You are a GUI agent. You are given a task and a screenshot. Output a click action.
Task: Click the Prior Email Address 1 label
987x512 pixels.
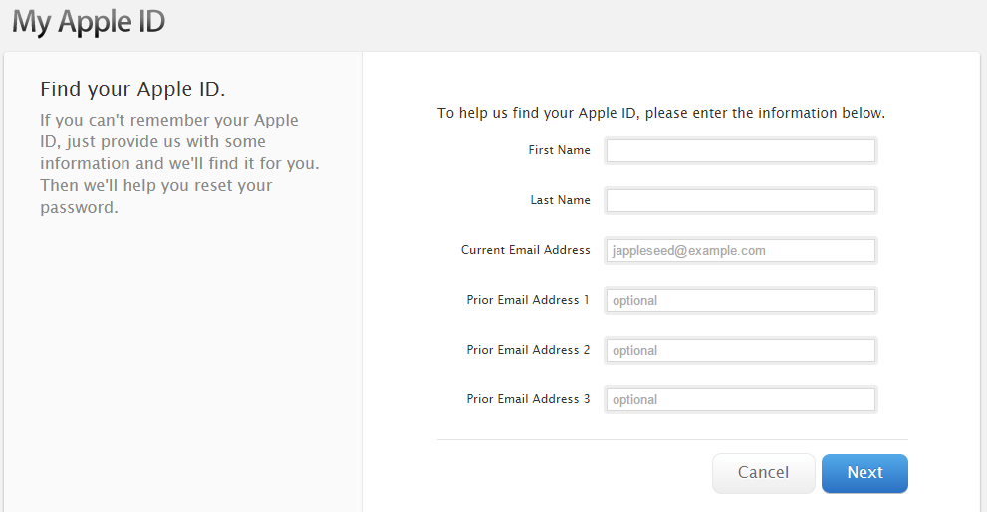pos(528,300)
